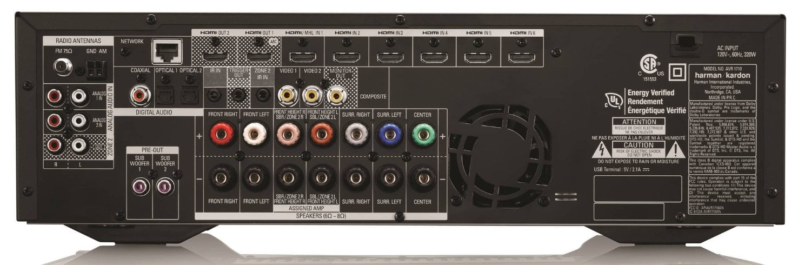Select the Analog 1 IN red right jack
The height and width of the screenshot is (265, 811).
point(55,97)
